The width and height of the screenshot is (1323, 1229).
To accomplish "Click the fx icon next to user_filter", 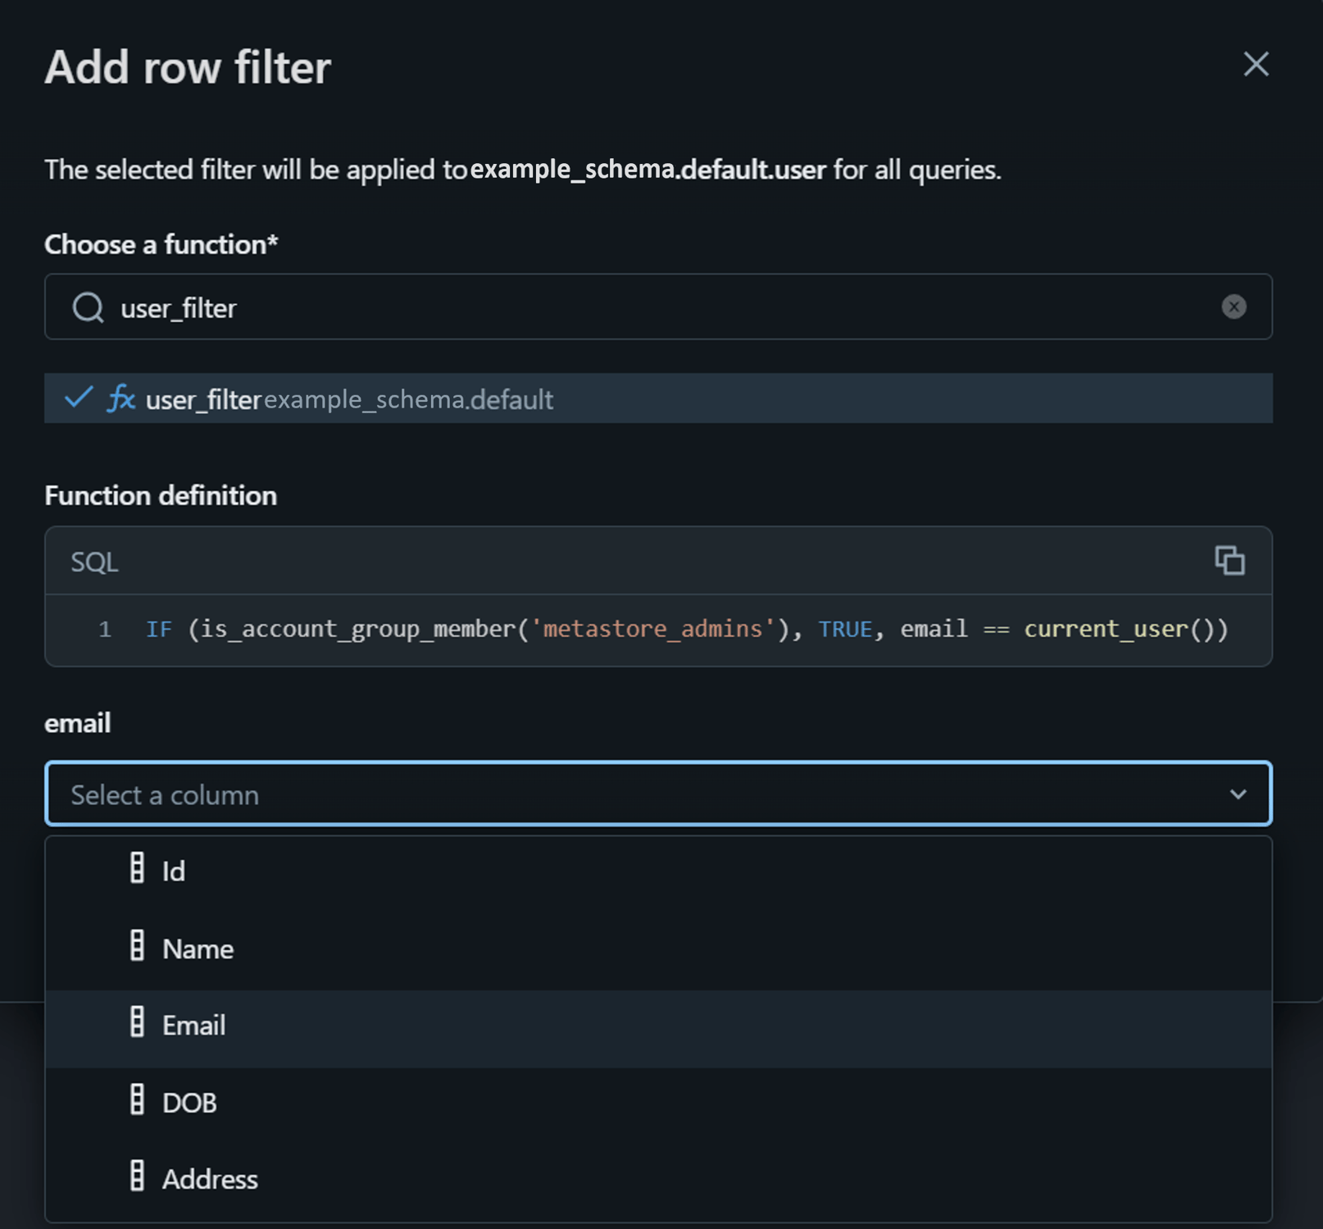I will [x=121, y=399].
